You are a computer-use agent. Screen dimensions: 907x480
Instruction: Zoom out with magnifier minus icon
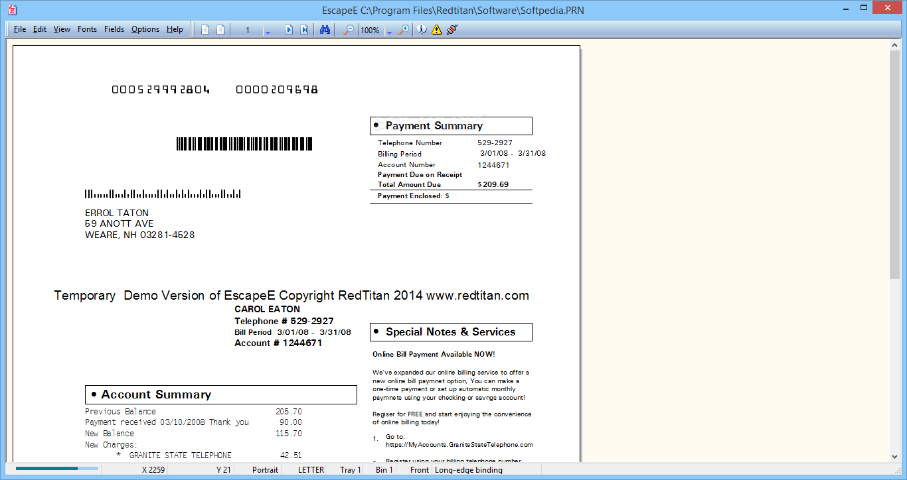[x=348, y=30]
